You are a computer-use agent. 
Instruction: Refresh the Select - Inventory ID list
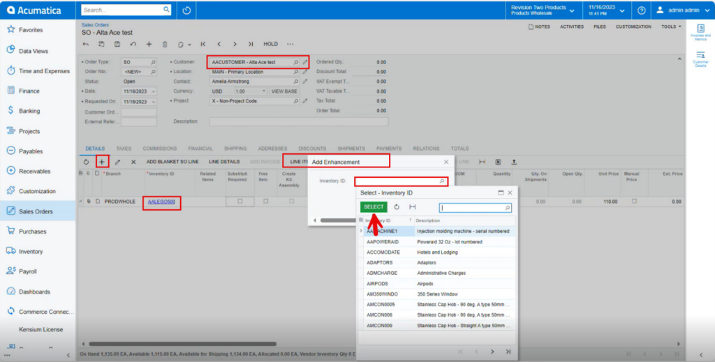click(x=397, y=207)
